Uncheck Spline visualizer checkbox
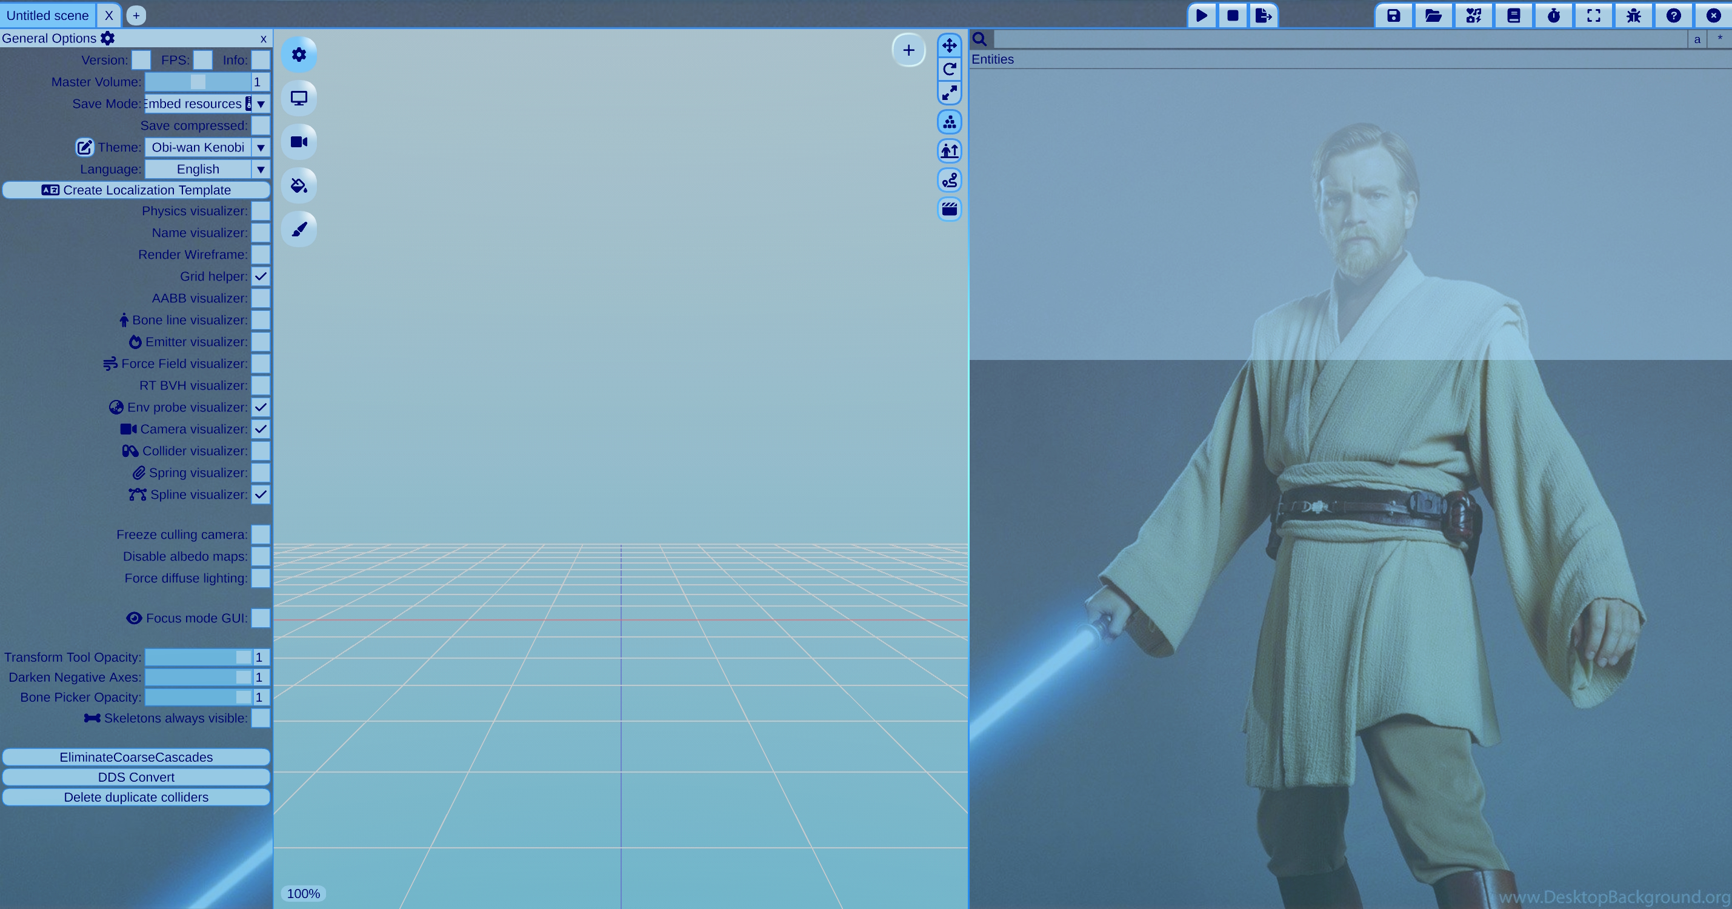 (x=261, y=494)
